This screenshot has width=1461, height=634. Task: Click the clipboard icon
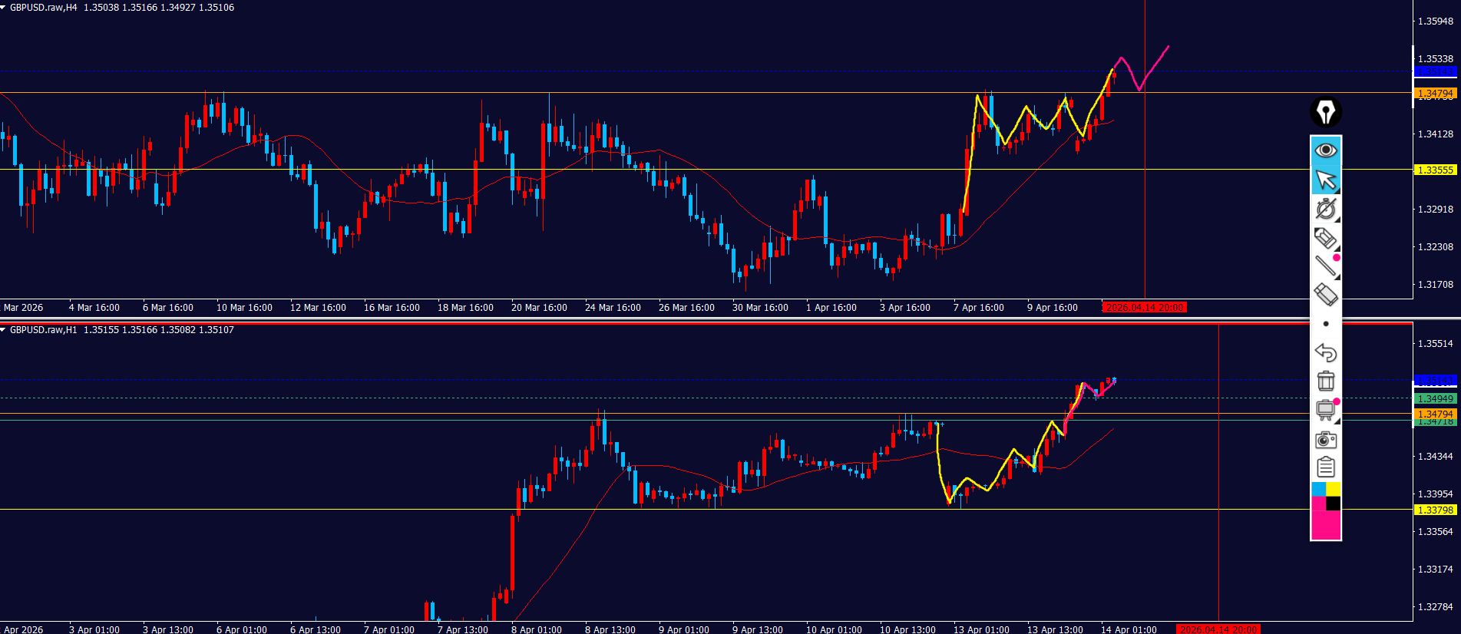coord(1325,467)
